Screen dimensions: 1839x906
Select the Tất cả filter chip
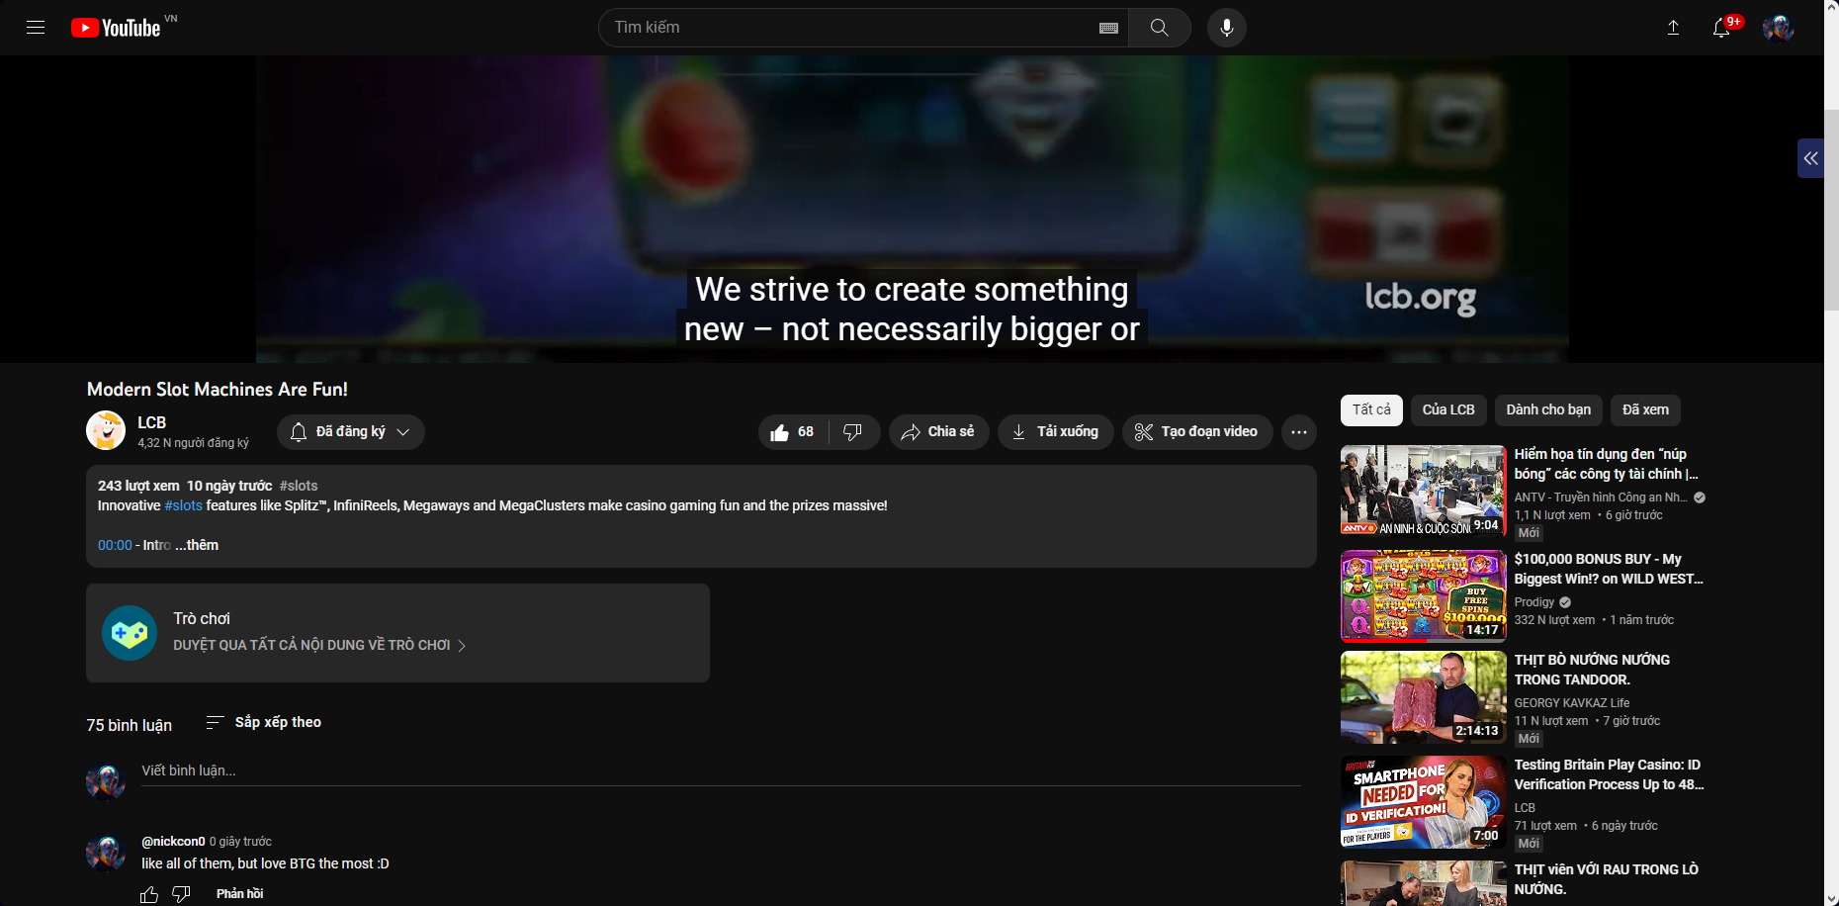[x=1371, y=409]
